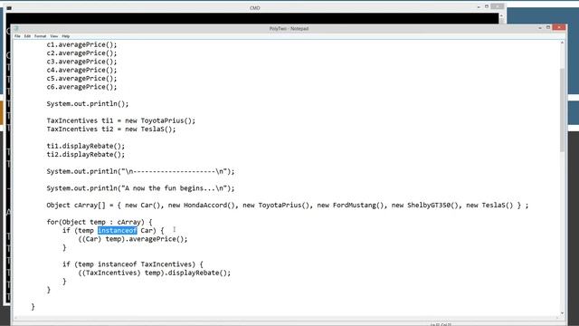Click the empty System.out.println(); line
Image resolution: width=579 pixels, height=326 pixels.
pos(88,104)
